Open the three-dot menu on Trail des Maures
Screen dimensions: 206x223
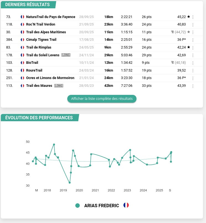coord(193,86)
